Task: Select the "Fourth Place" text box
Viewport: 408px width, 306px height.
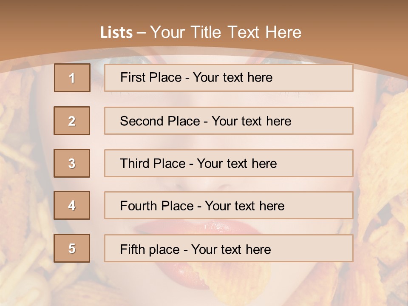Action: pyautogui.click(x=229, y=205)
